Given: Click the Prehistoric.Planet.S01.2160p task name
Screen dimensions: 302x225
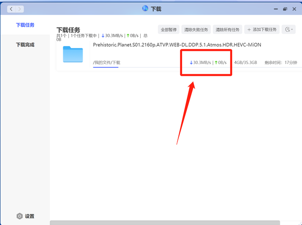Looking at the screenshot, I should [x=177, y=45].
